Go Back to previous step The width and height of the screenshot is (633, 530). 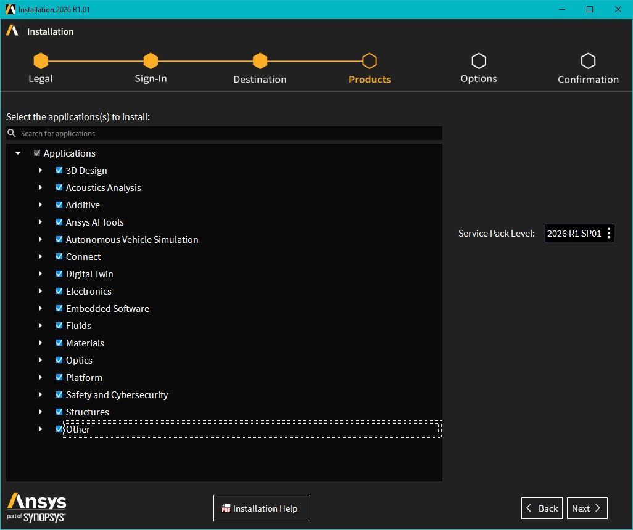click(x=542, y=508)
